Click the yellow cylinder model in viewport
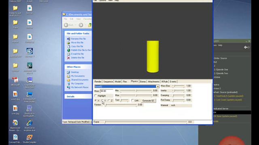The height and width of the screenshot is (145, 259). tap(153, 56)
